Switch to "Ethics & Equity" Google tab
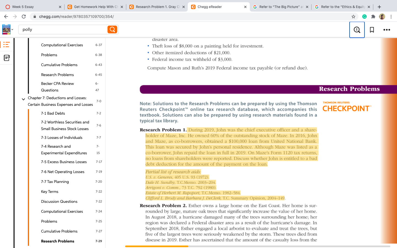Screen dimensions: 397x248 tap(342, 7)
